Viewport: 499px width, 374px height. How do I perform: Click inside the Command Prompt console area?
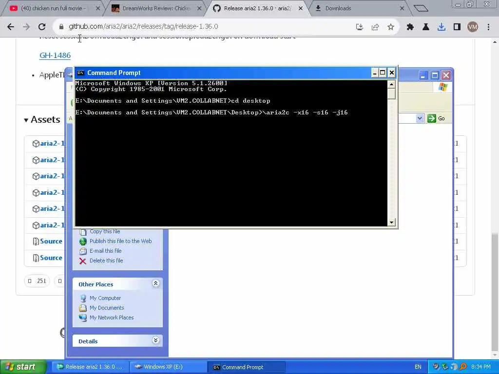[231, 152]
